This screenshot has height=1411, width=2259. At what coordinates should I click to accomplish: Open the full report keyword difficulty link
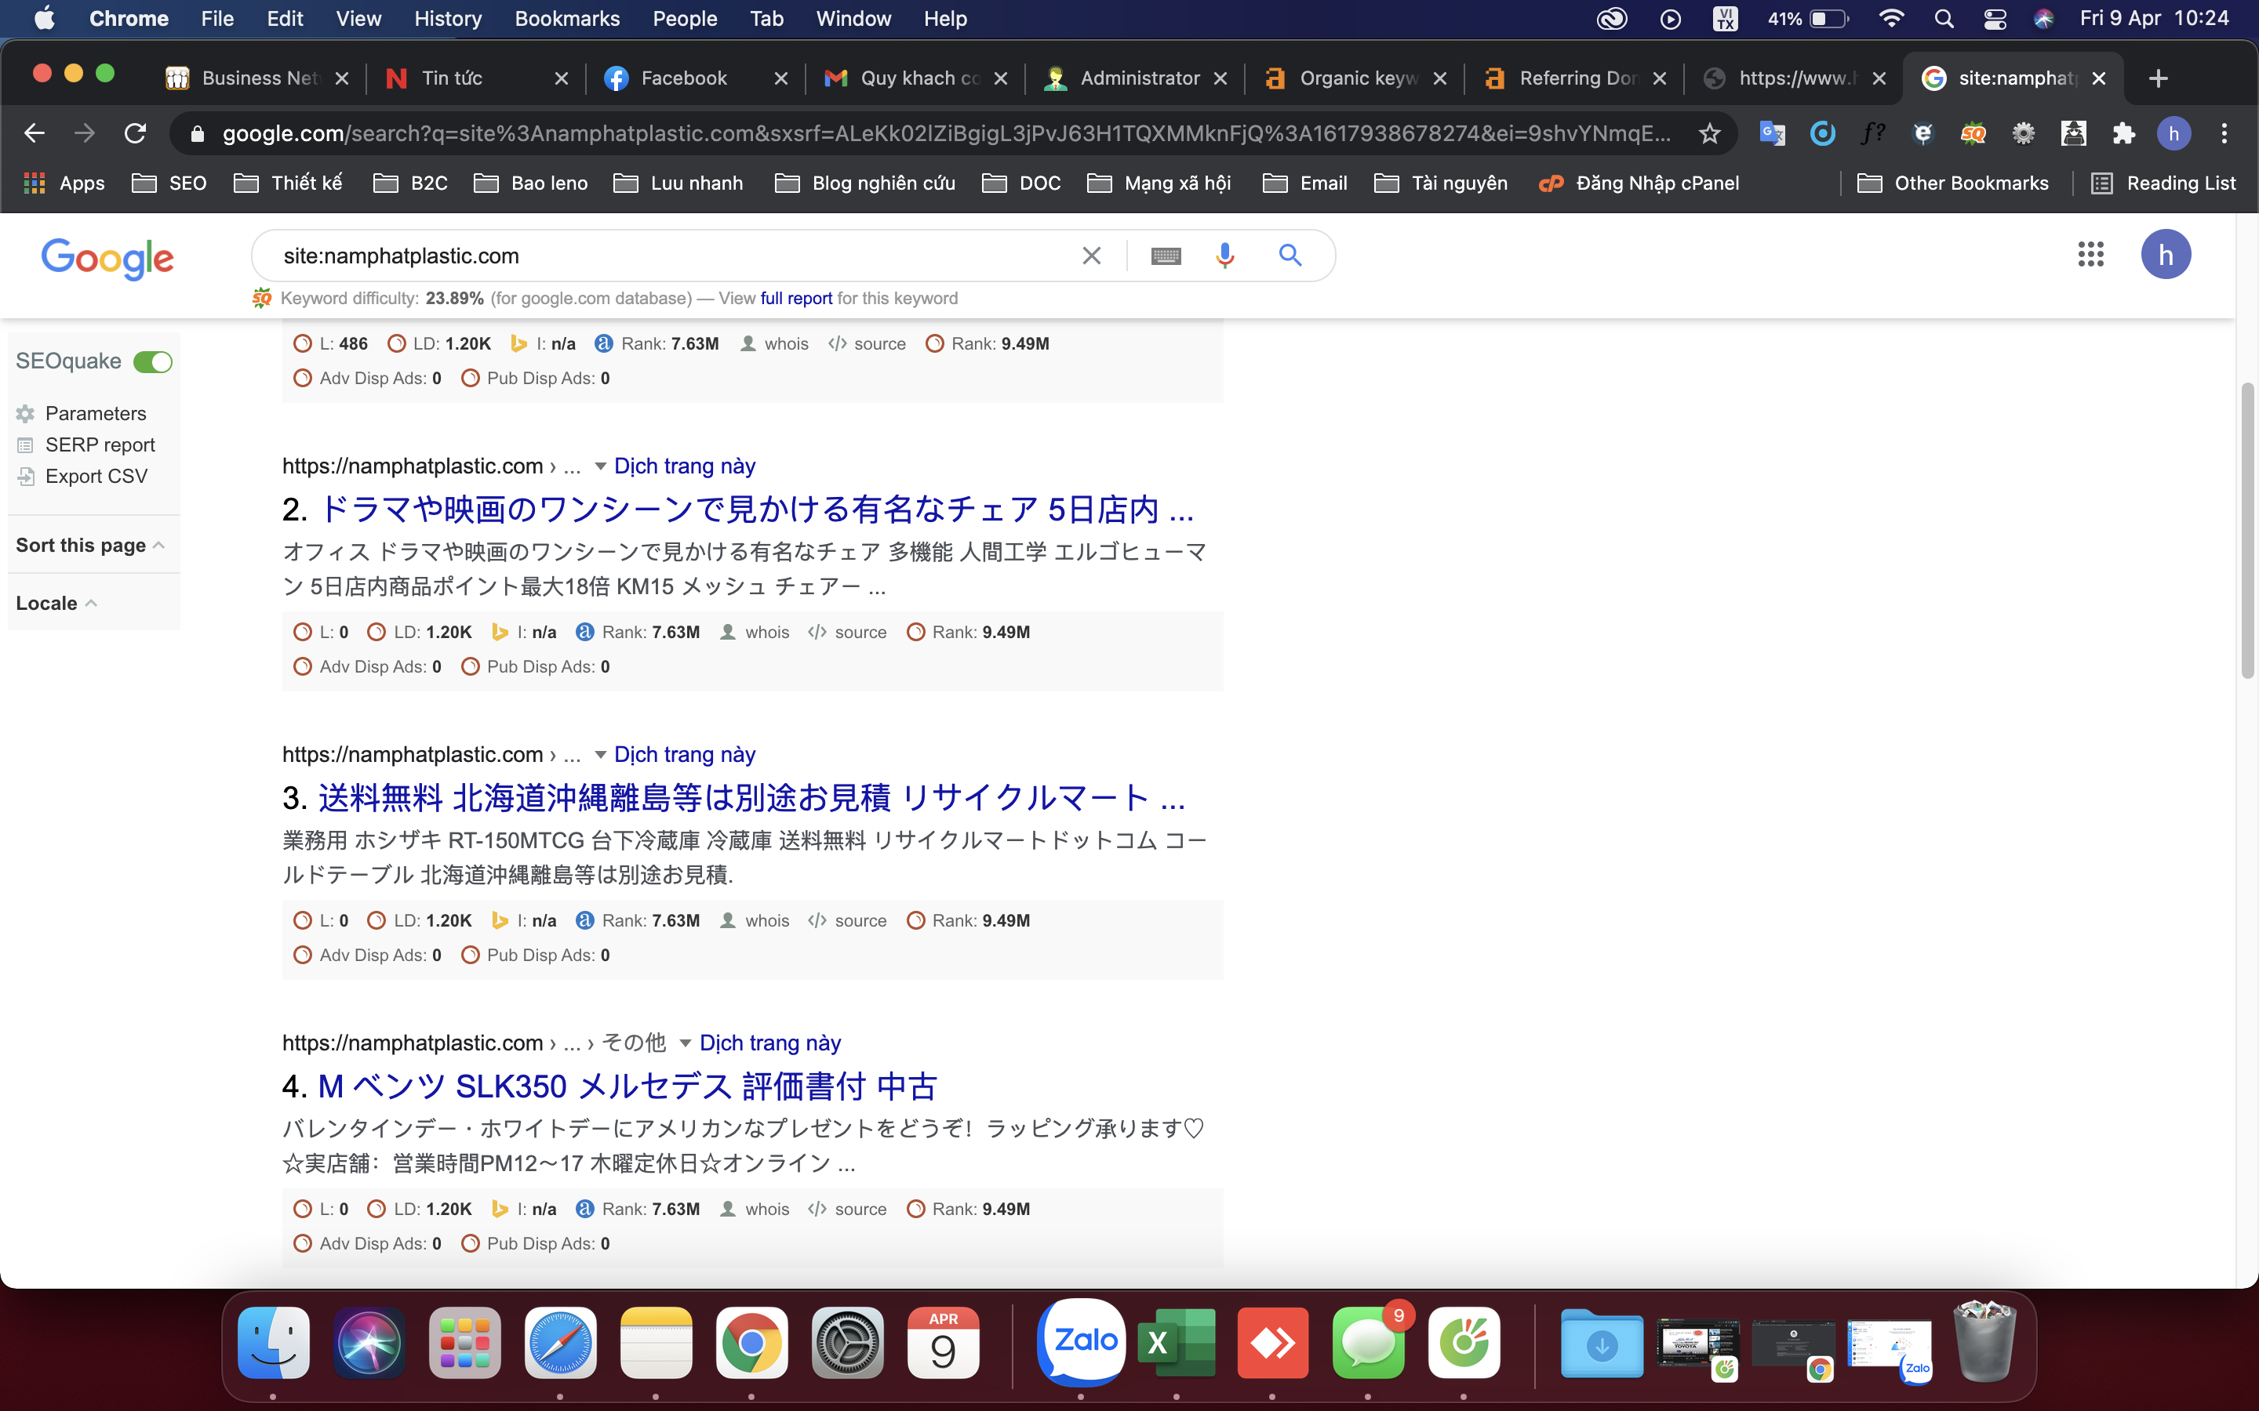(796, 299)
